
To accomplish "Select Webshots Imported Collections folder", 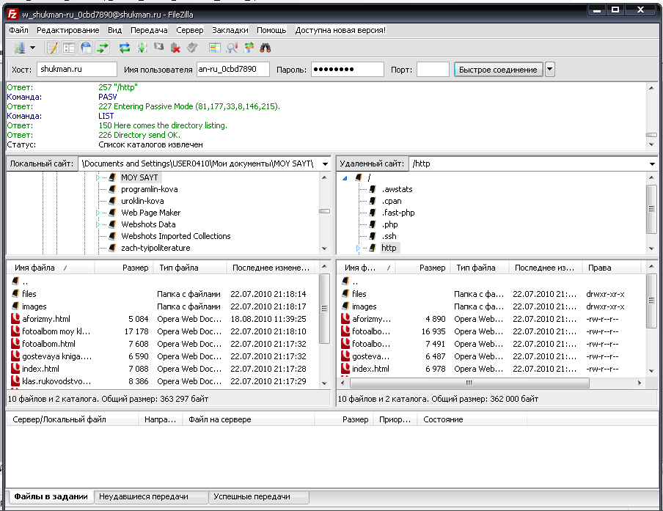I will tap(176, 236).
